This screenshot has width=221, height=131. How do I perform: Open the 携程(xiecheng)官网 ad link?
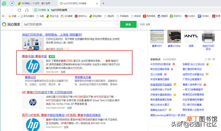[x=168, y=115]
